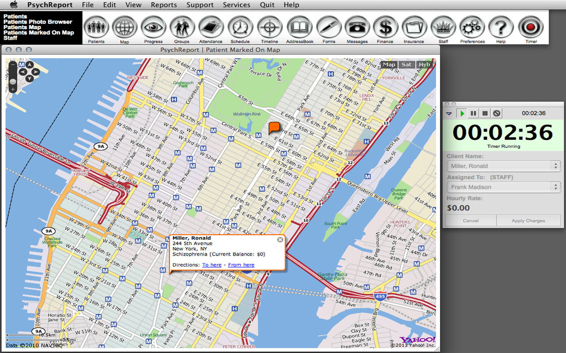Open the Reports menu
This screenshot has height=353, width=566.
coord(164,5)
